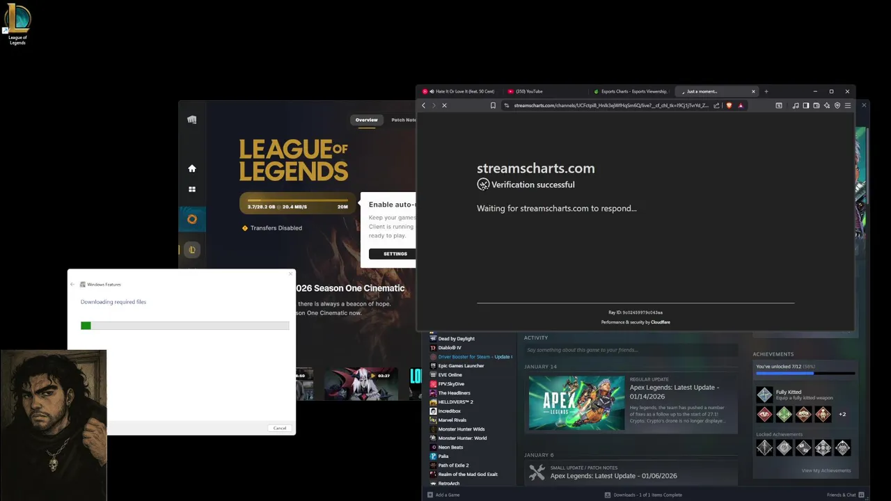Toggle the browser sidebar panel icon
This screenshot has width=891, height=501.
[x=806, y=106]
